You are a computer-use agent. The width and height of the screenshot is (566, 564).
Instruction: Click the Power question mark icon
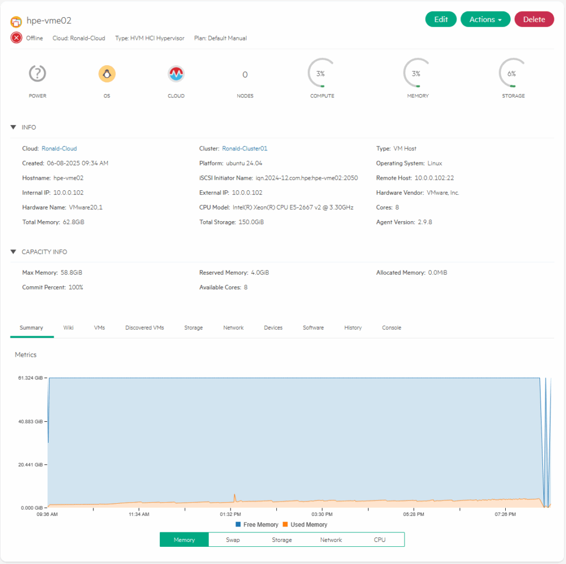click(38, 74)
